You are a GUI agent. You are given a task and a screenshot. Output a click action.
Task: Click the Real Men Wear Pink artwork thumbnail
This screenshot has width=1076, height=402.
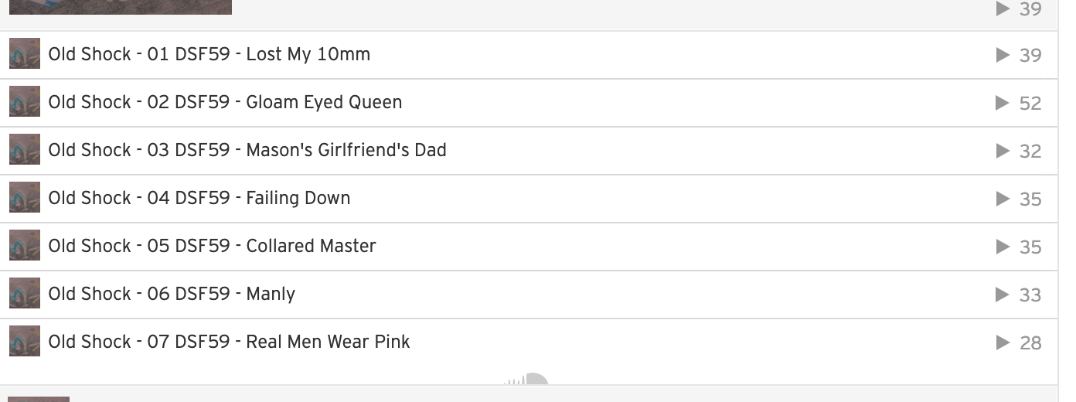(25, 342)
